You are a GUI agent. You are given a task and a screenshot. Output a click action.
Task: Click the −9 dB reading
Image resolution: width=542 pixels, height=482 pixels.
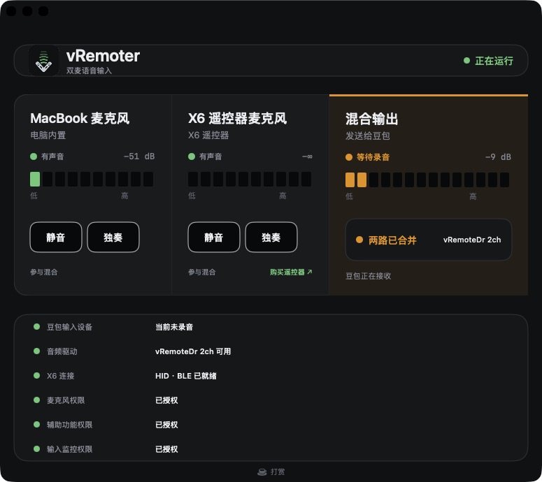(498, 157)
